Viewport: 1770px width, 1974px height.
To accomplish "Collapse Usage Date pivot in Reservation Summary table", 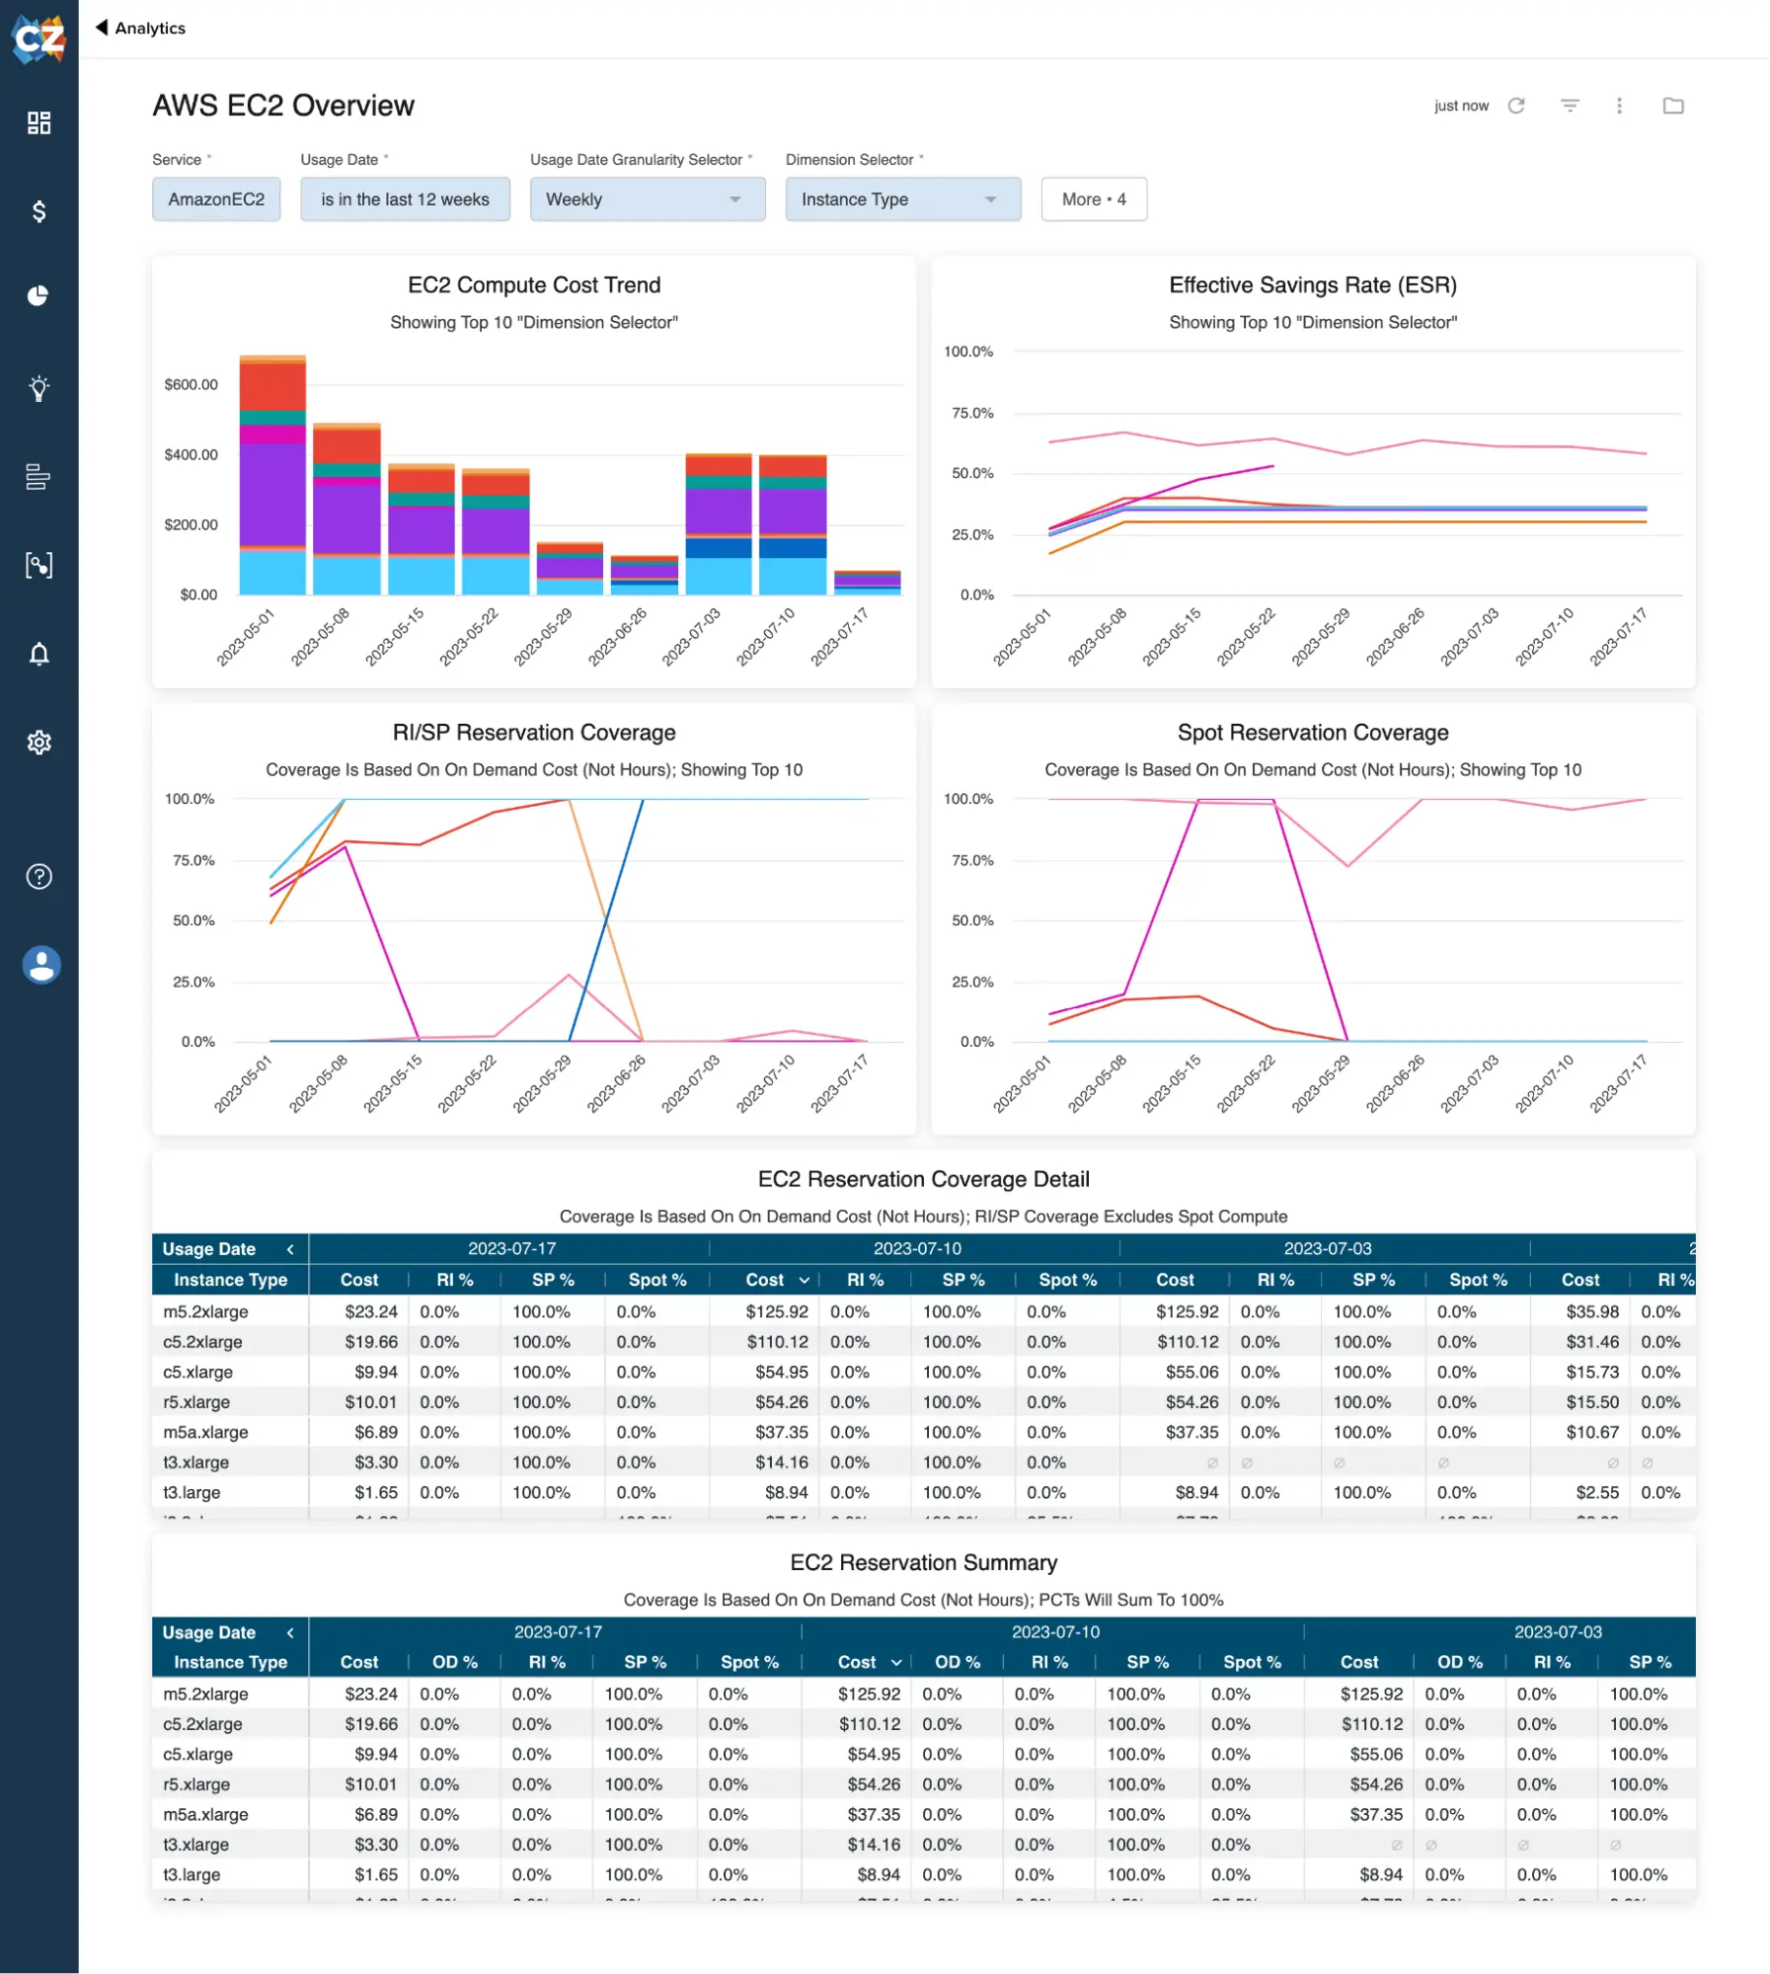I will tap(290, 1632).
